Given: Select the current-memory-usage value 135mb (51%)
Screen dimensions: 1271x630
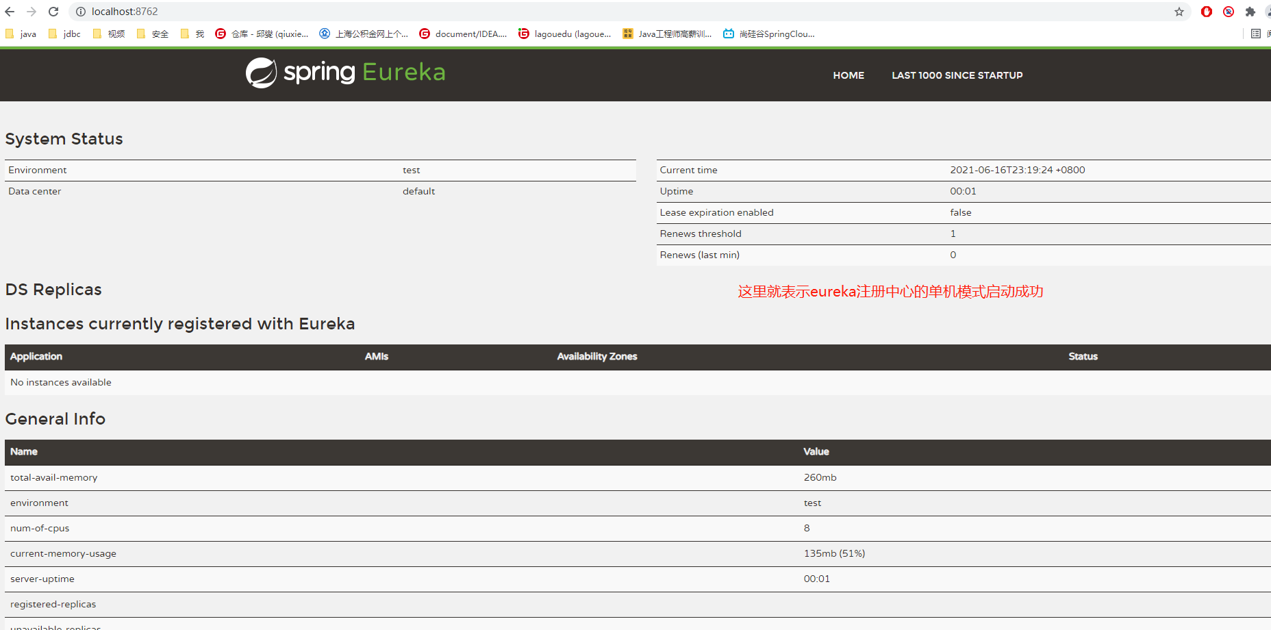Looking at the screenshot, I should [x=835, y=553].
